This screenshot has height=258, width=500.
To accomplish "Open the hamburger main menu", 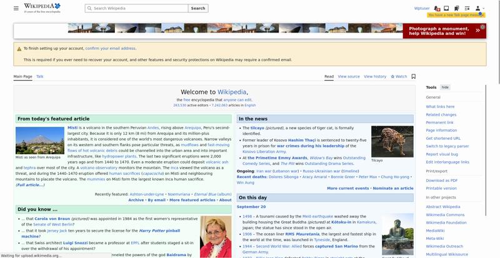I will click(16, 8).
